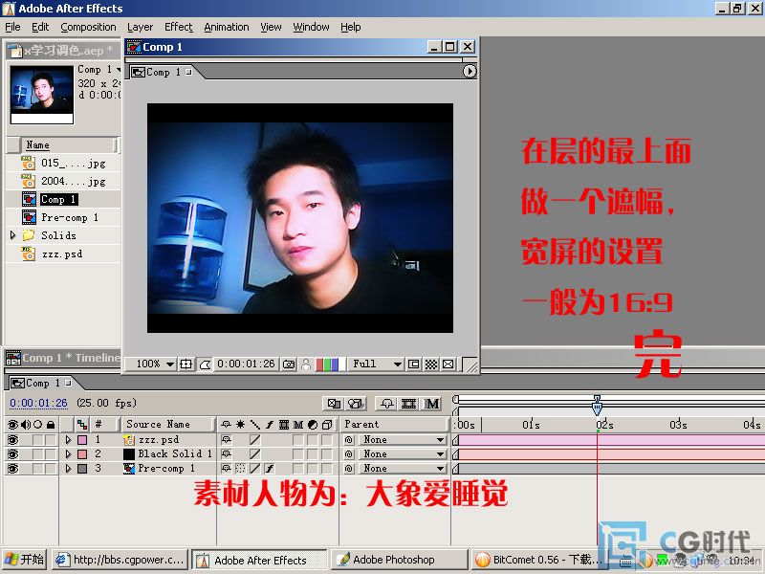Expand the zzz.psd layer properties
Image resolution: width=765 pixels, height=574 pixels.
tap(68, 440)
